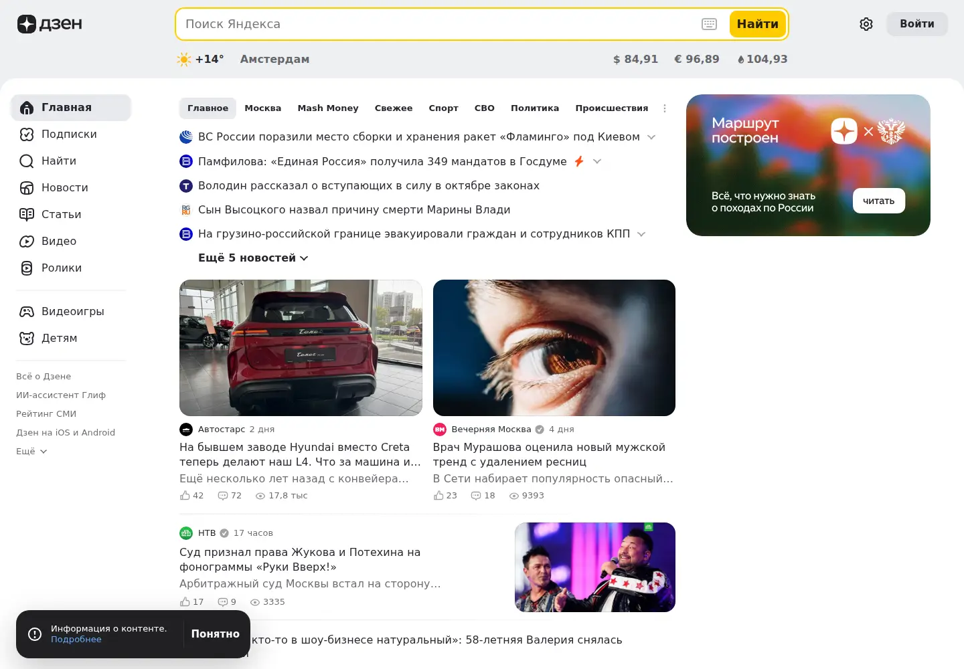
Task: Expand the Памфилова news item
Action: click(597, 161)
